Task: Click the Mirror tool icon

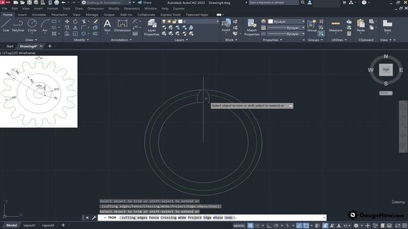Action: [x=75, y=27]
